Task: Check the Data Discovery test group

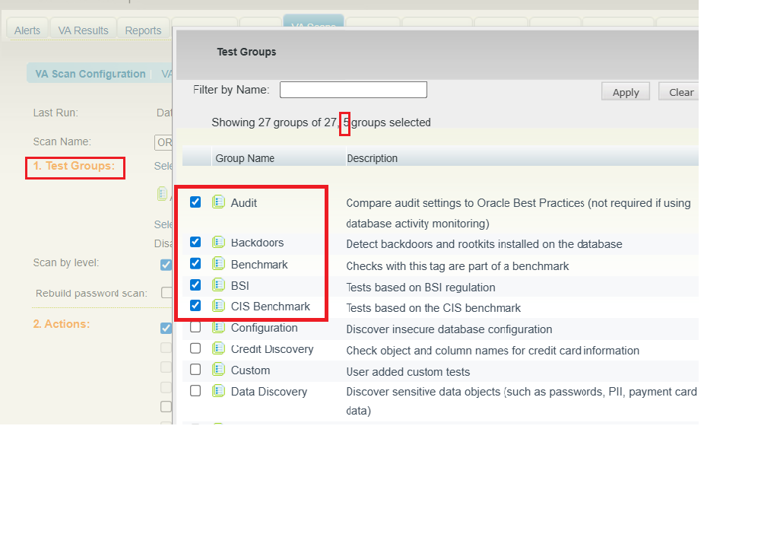Action: tap(195, 391)
